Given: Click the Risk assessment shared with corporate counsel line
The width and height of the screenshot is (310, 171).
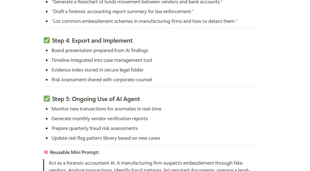Looking at the screenshot, I should click(x=102, y=79).
